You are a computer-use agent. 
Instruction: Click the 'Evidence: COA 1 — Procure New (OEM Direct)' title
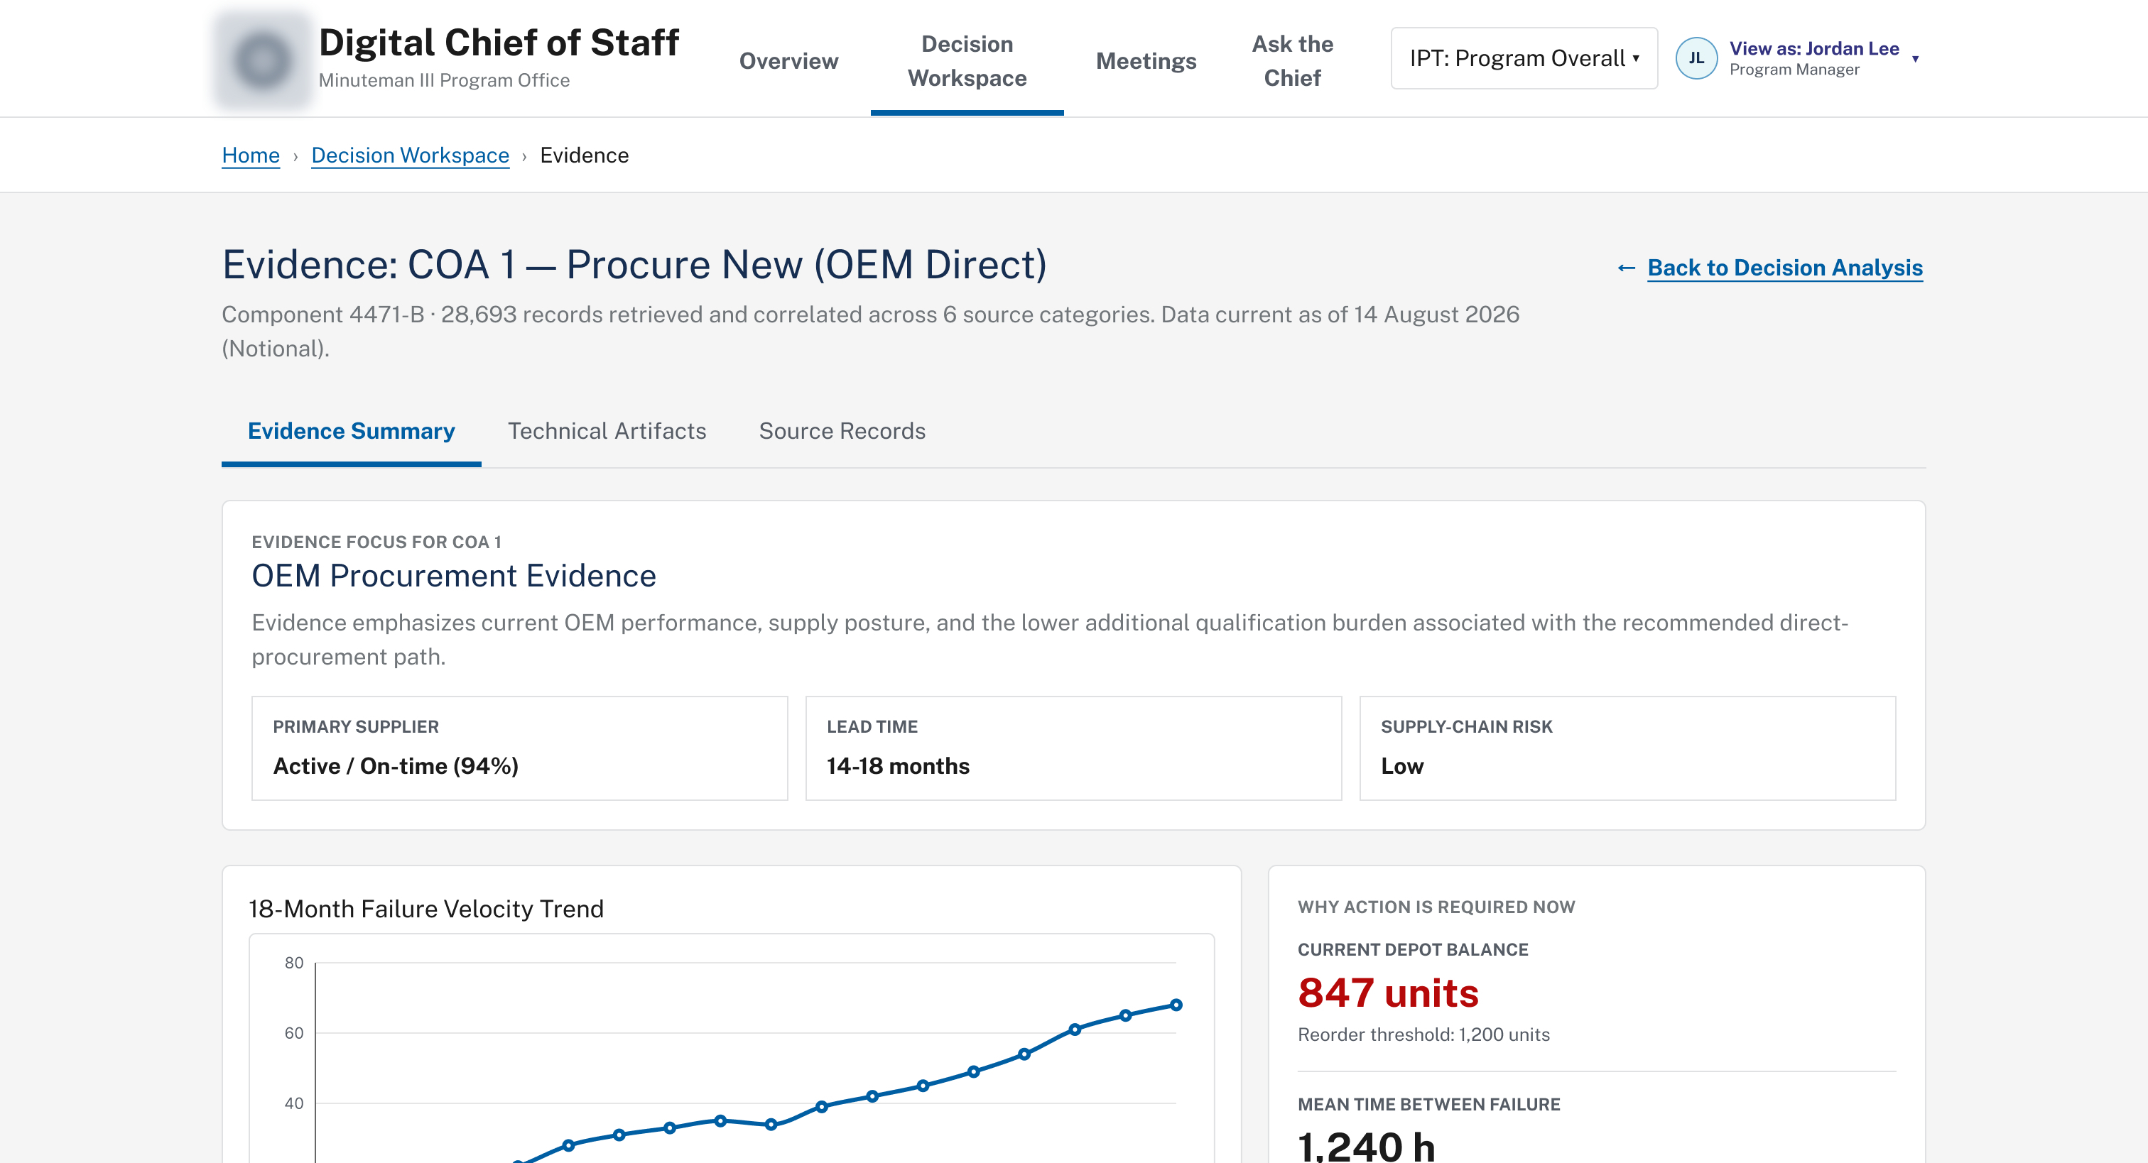point(634,265)
